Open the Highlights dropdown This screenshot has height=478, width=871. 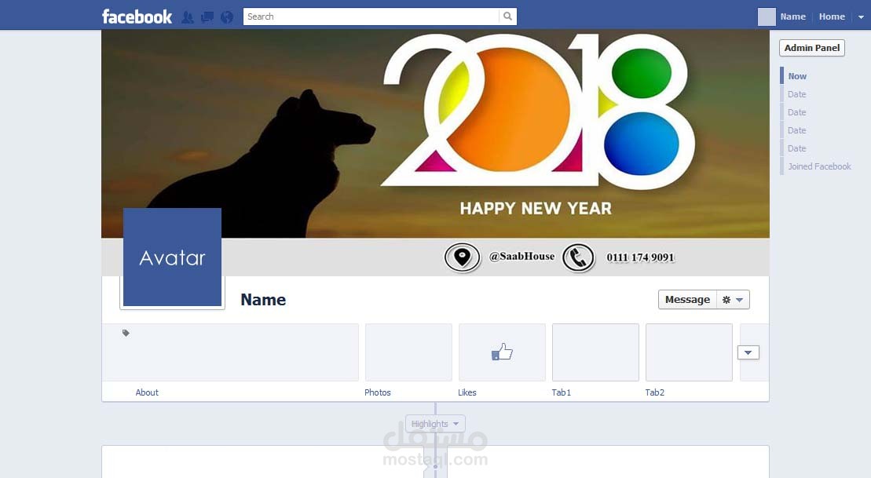435,424
